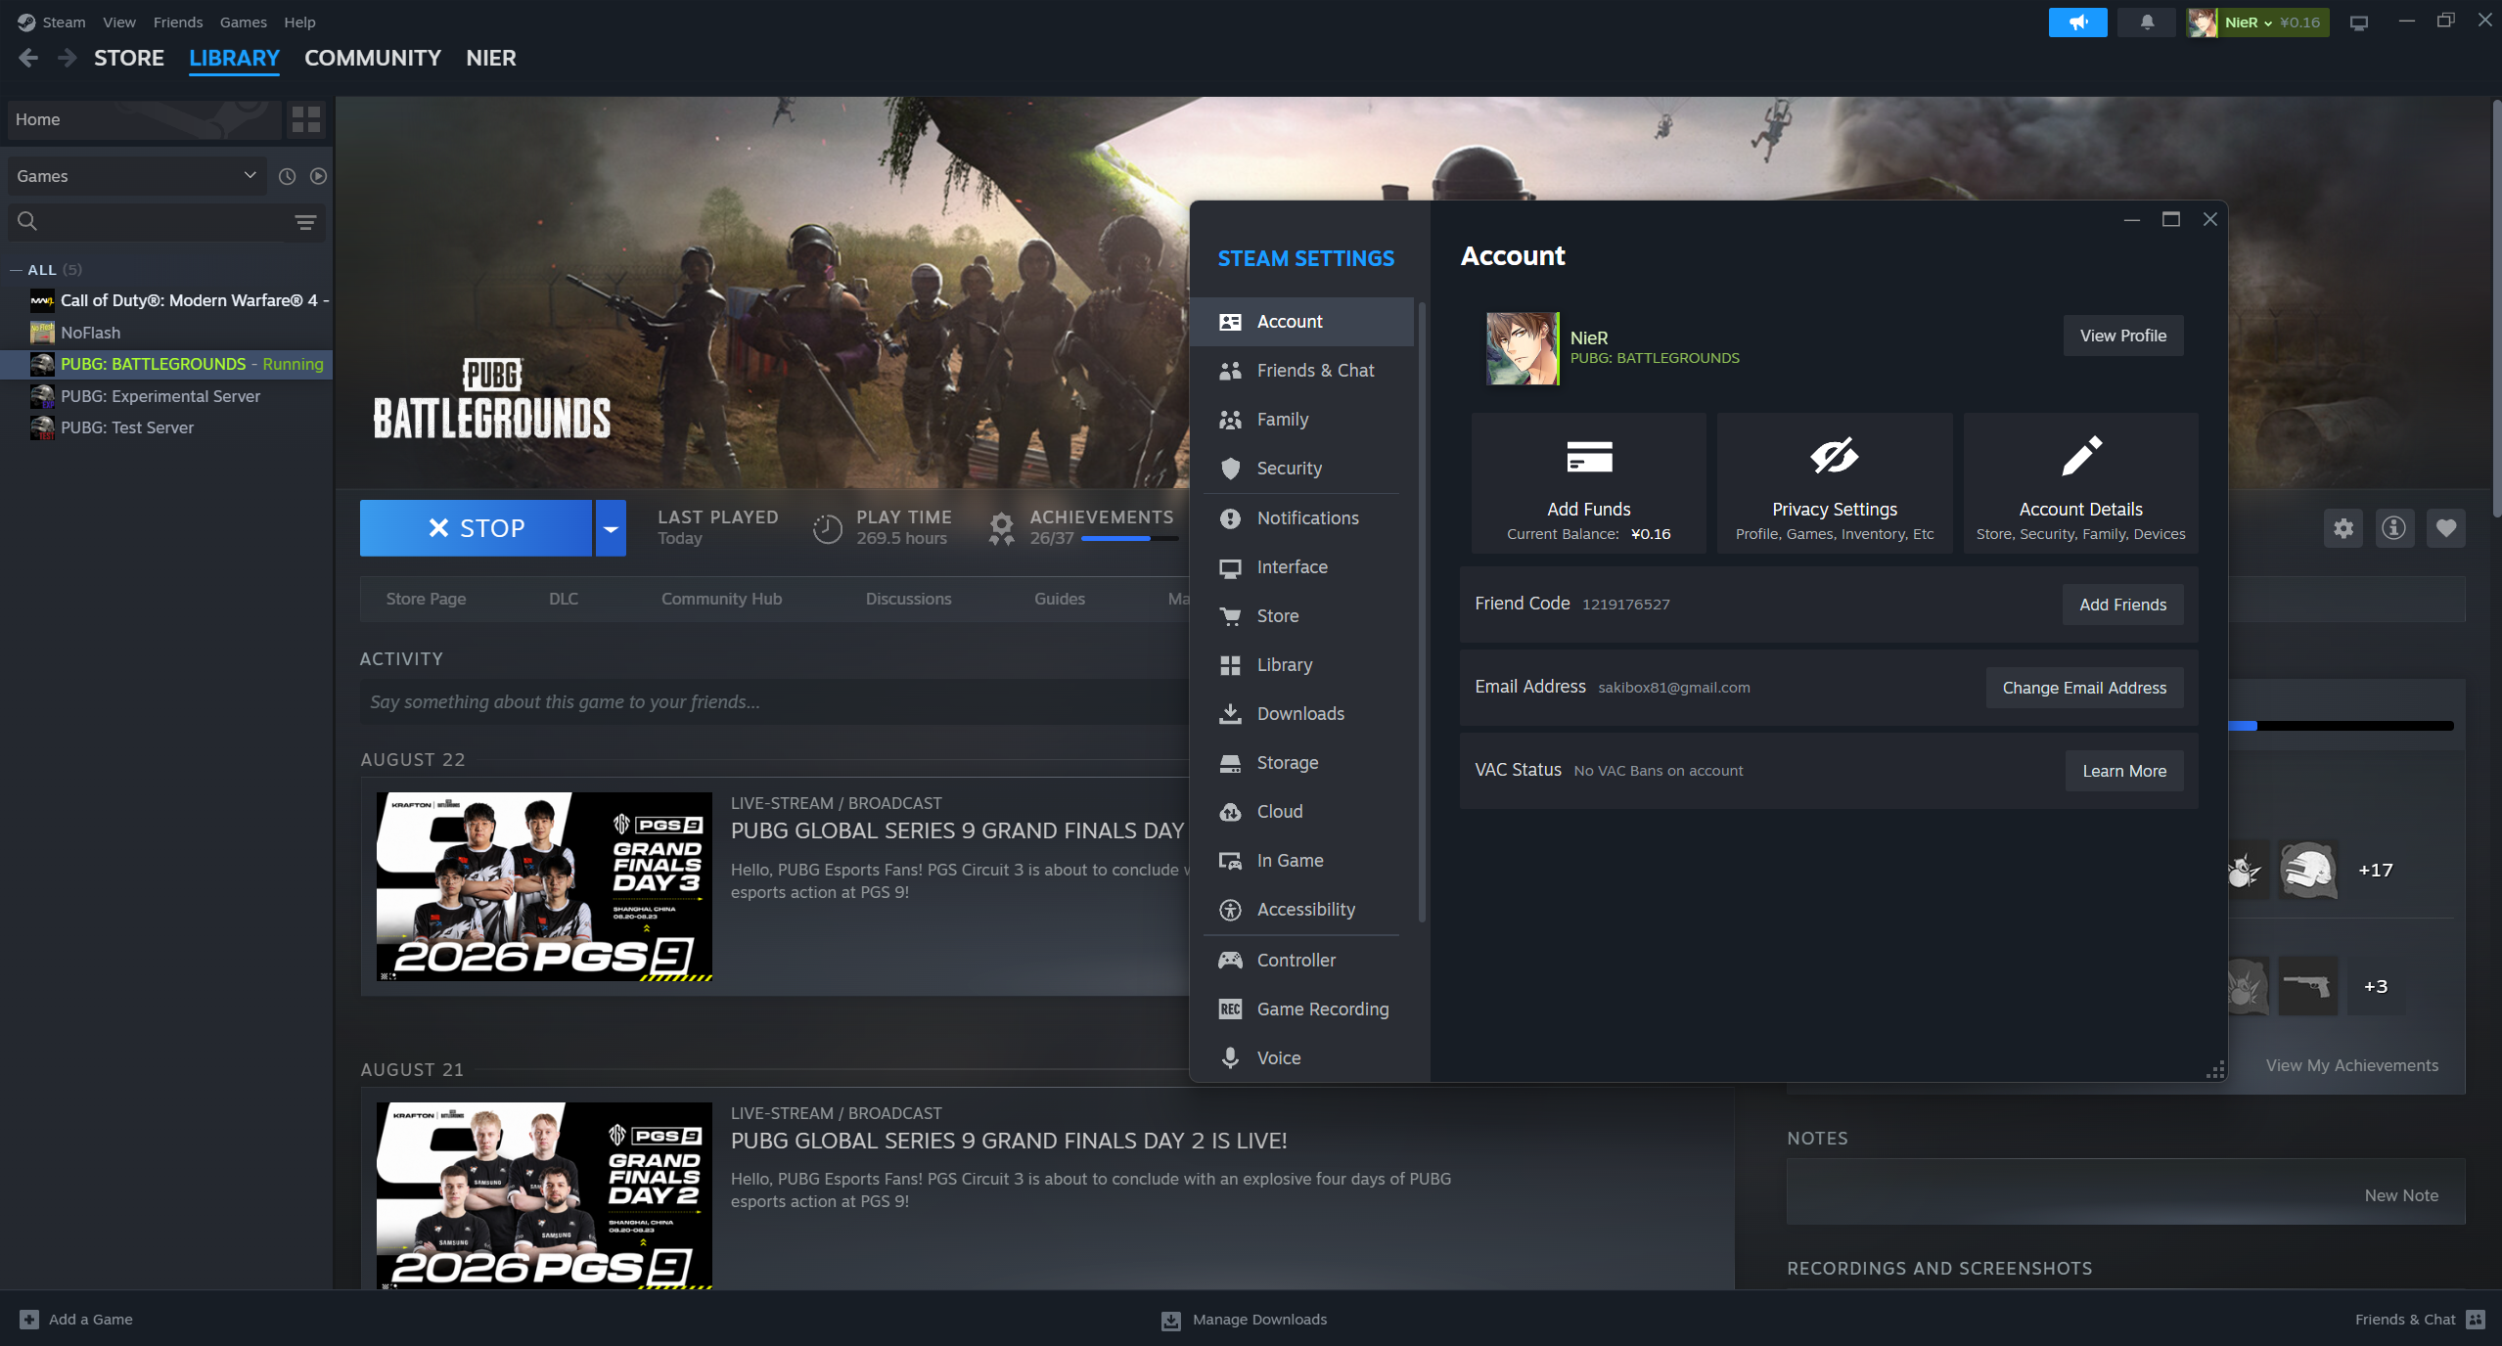Sort library by recent activity clock icon

(x=287, y=176)
